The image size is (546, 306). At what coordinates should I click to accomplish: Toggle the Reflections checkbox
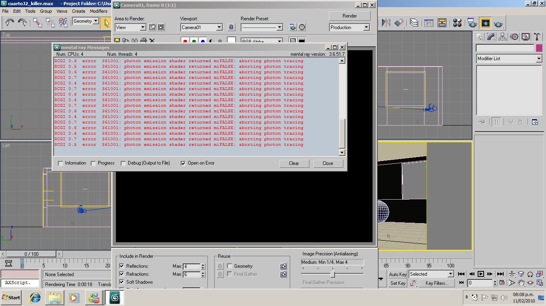click(122, 266)
